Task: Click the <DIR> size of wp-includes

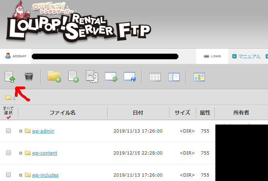Action: tap(187, 175)
